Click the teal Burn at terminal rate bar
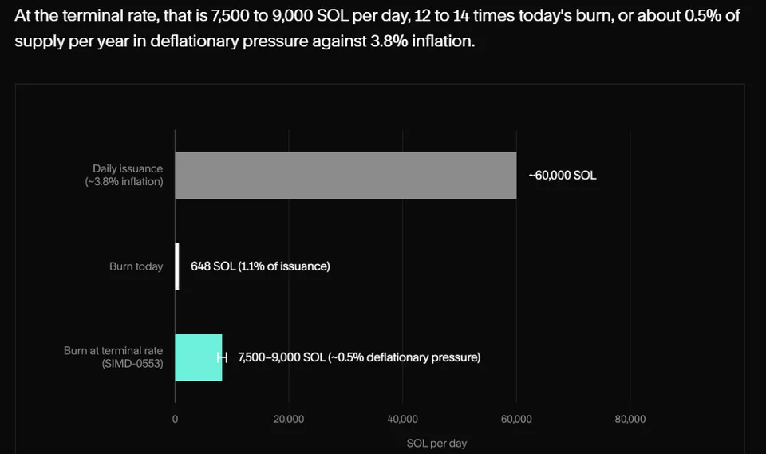This screenshot has height=454, width=766. click(x=199, y=357)
